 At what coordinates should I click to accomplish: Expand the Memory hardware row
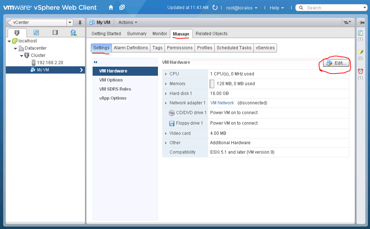pyautogui.click(x=166, y=84)
